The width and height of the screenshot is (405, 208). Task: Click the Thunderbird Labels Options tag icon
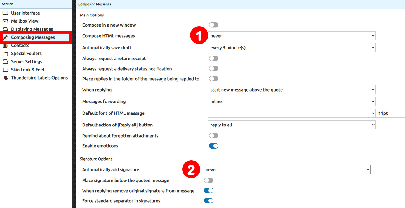tap(5, 78)
